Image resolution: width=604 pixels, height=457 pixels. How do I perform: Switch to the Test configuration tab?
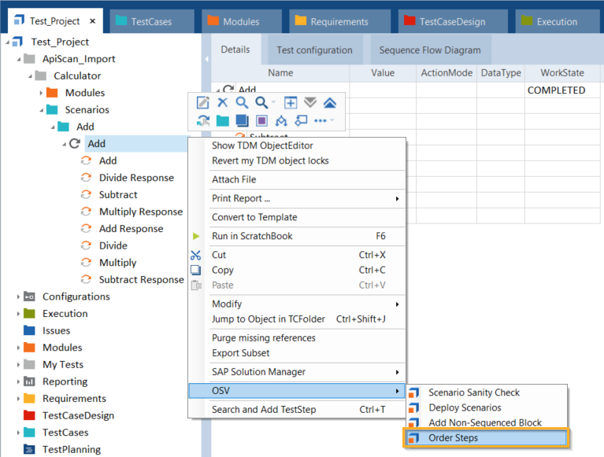[x=314, y=50]
